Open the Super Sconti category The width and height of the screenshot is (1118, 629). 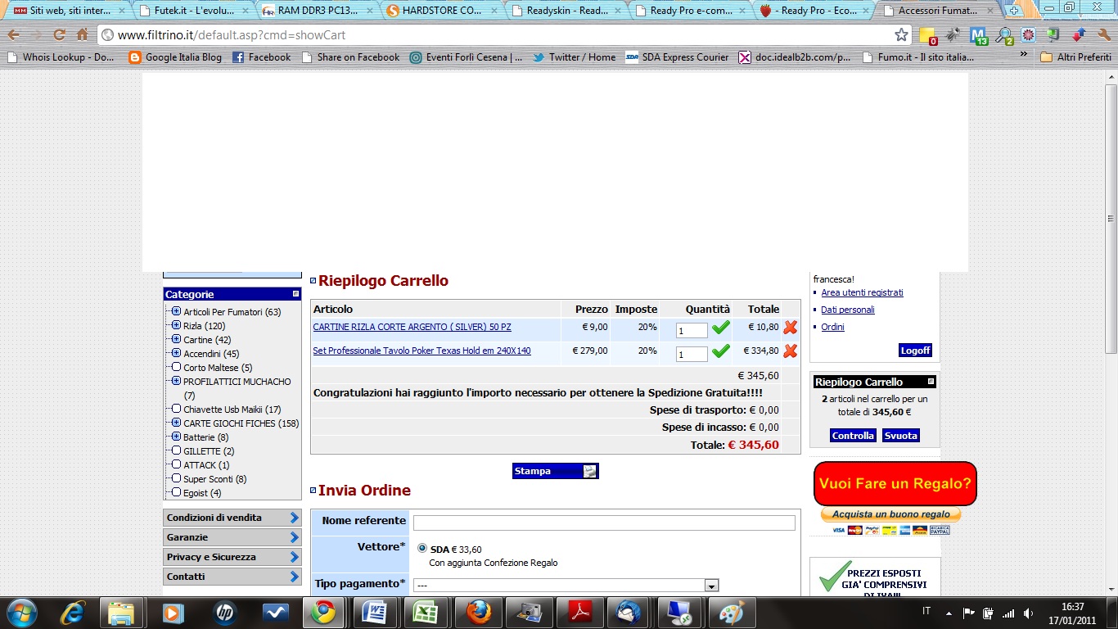215,479
